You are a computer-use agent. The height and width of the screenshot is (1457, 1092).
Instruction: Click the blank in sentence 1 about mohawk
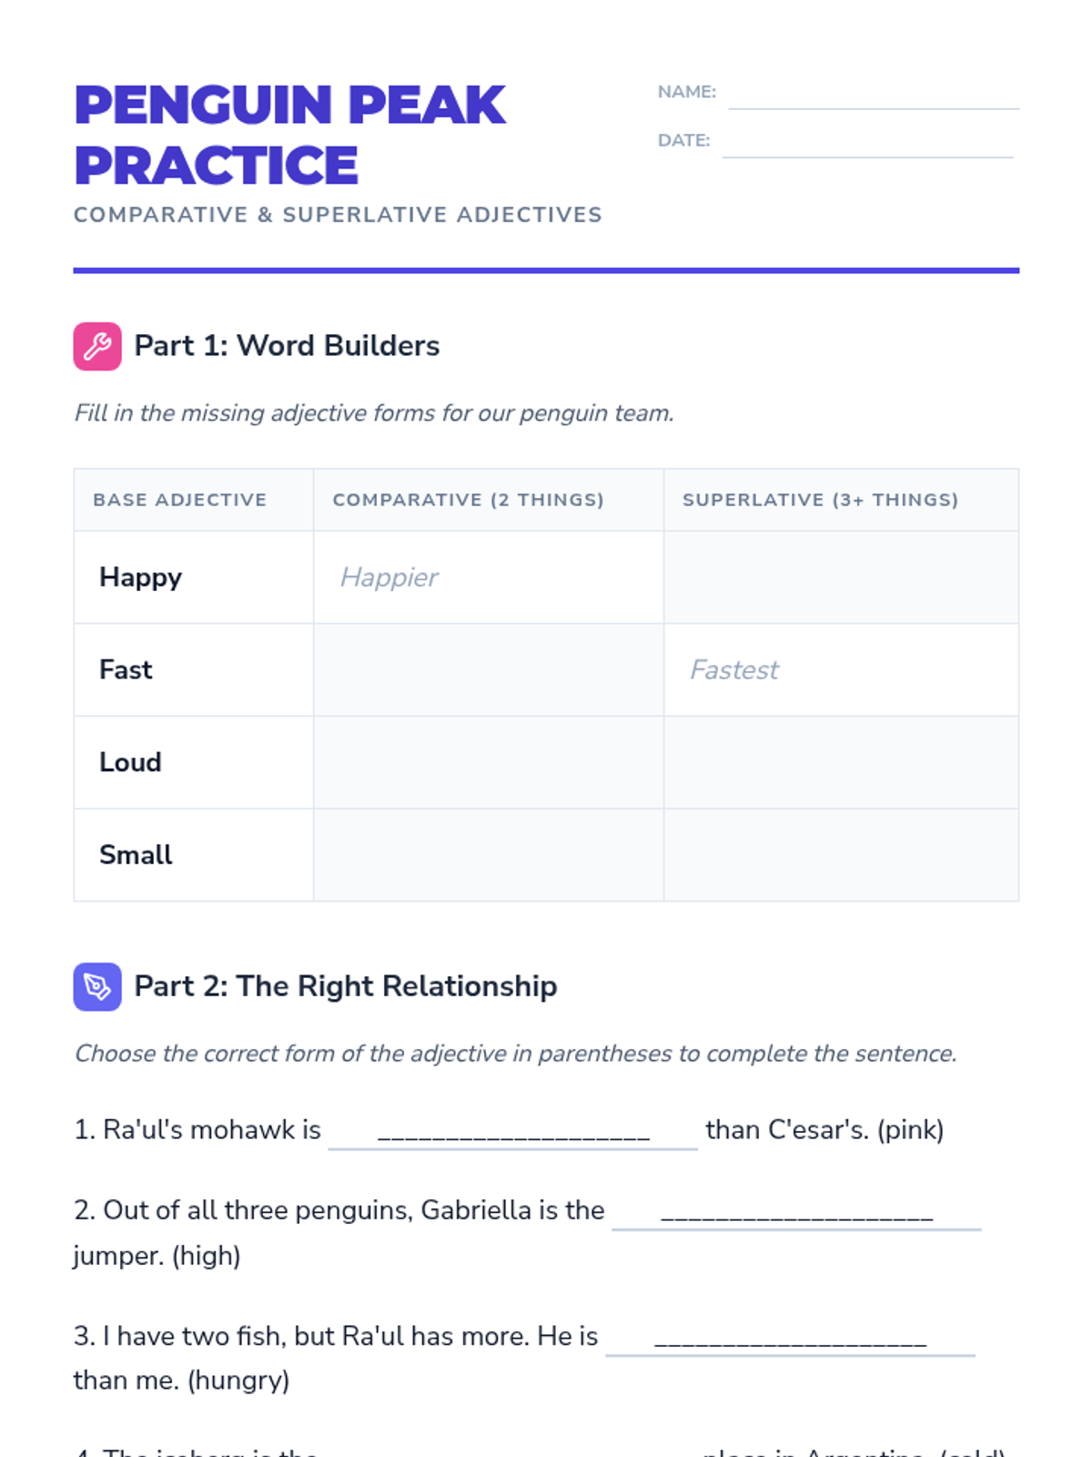click(512, 1131)
